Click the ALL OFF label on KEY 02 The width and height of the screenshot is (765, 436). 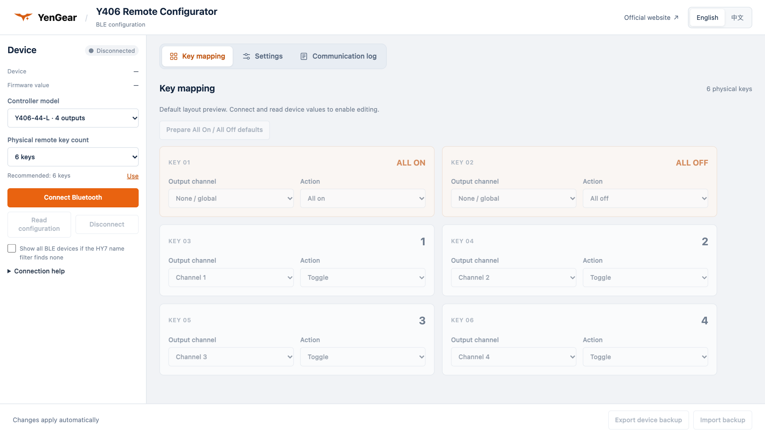pyautogui.click(x=692, y=163)
